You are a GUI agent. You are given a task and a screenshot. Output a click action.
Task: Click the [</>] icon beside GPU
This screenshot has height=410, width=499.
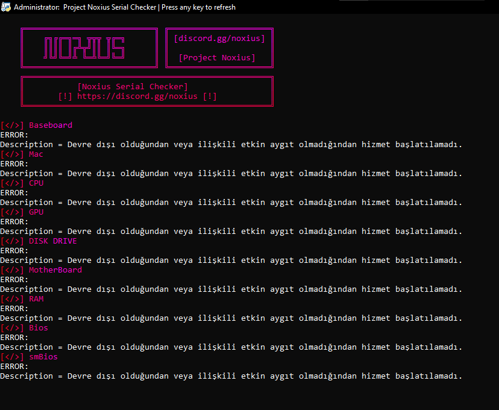point(12,212)
